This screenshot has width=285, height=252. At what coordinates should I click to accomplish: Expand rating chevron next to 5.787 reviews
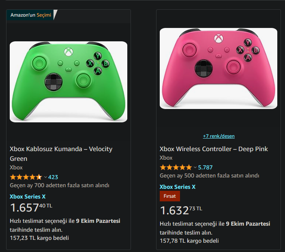click(x=195, y=167)
